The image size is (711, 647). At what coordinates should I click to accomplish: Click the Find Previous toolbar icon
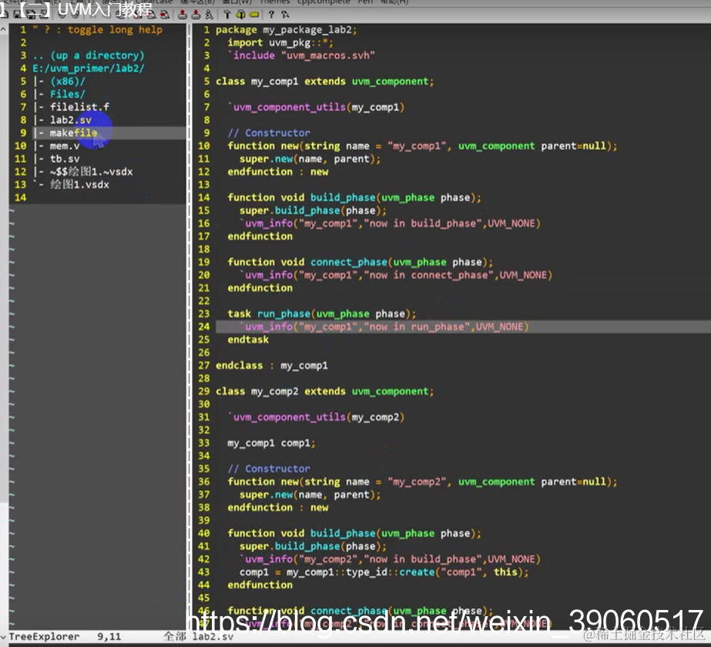(x=164, y=15)
